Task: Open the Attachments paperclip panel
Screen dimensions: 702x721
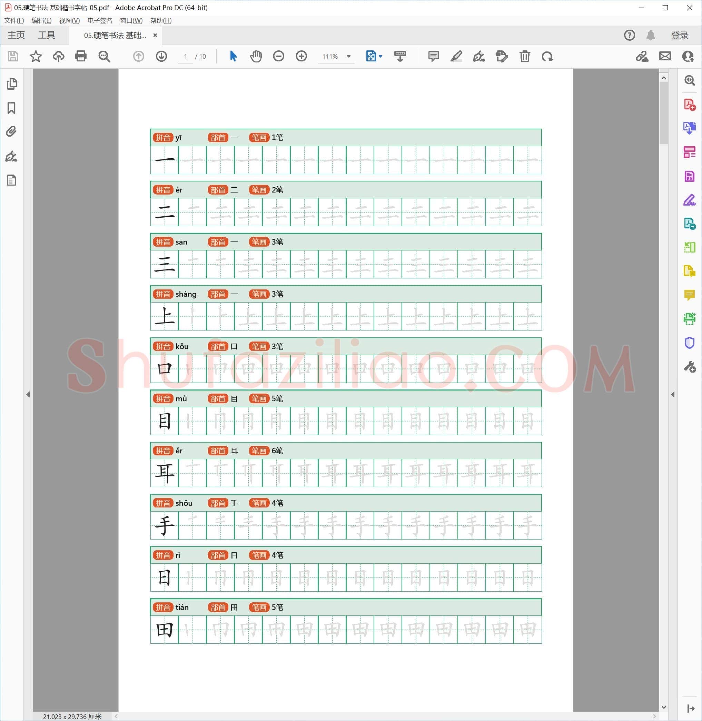Action: tap(12, 132)
